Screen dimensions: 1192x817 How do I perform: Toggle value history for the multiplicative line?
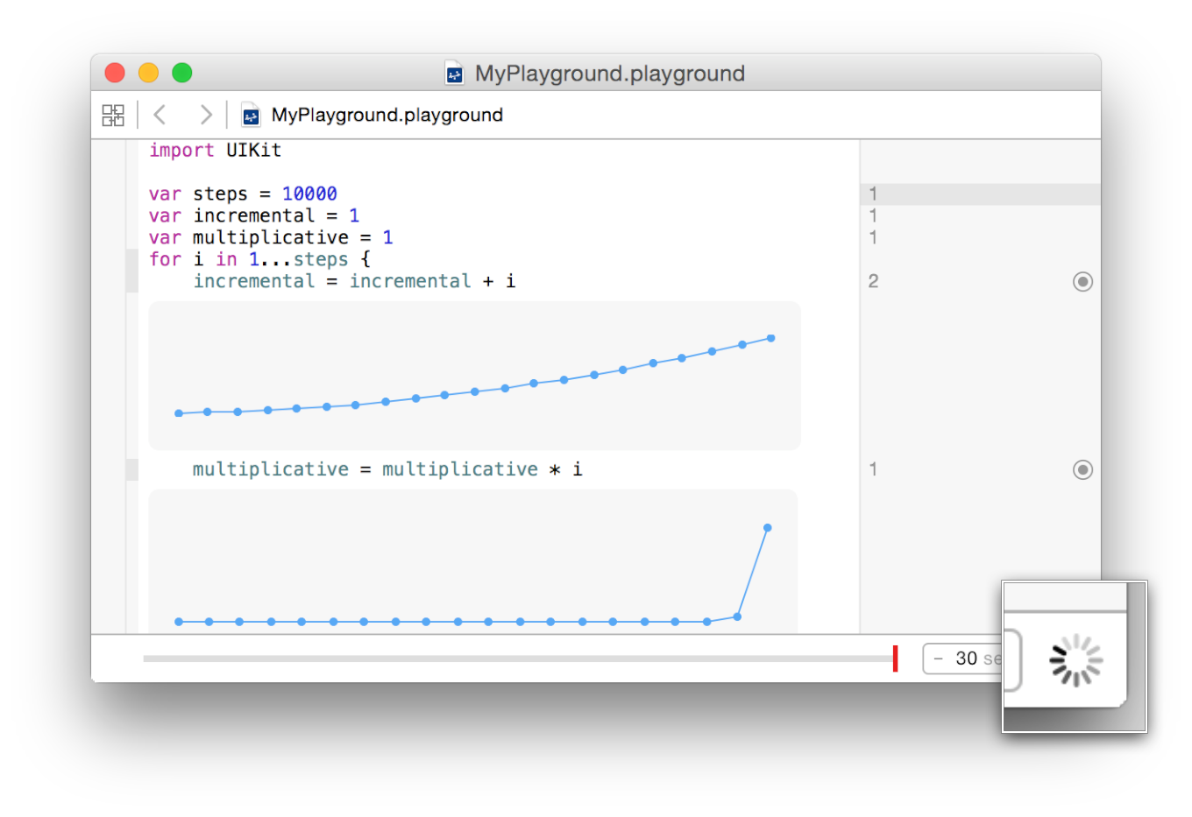coord(1082,469)
